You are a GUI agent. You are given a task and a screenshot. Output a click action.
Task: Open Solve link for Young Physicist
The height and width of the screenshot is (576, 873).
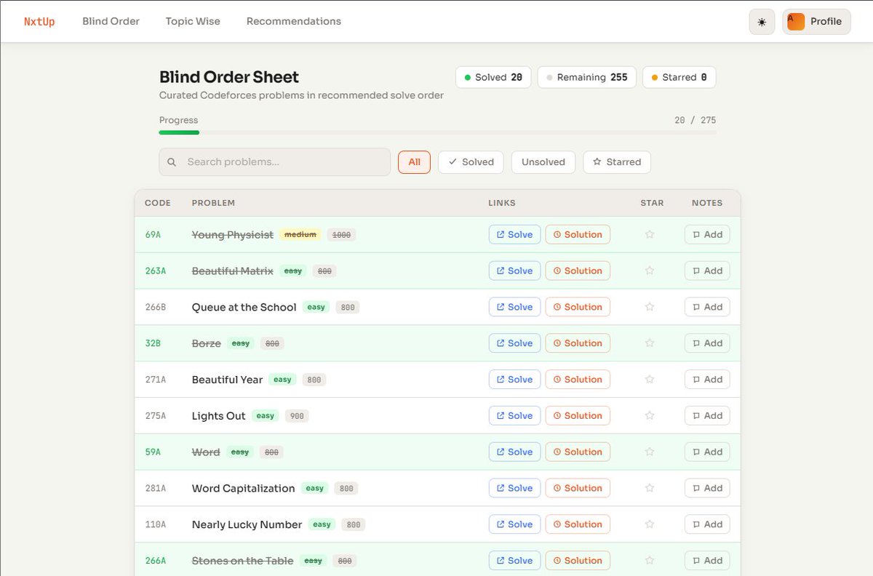514,234
